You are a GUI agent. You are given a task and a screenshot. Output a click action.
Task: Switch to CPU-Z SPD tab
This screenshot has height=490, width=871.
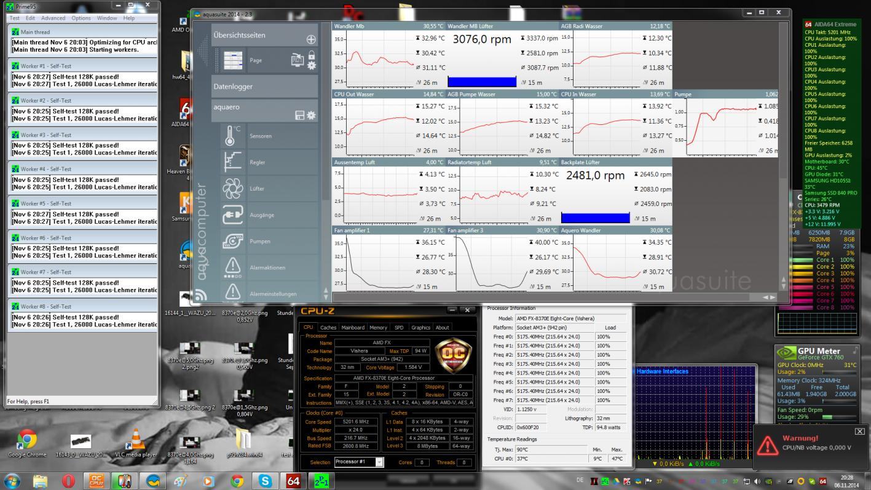click(x=399, y=327)
